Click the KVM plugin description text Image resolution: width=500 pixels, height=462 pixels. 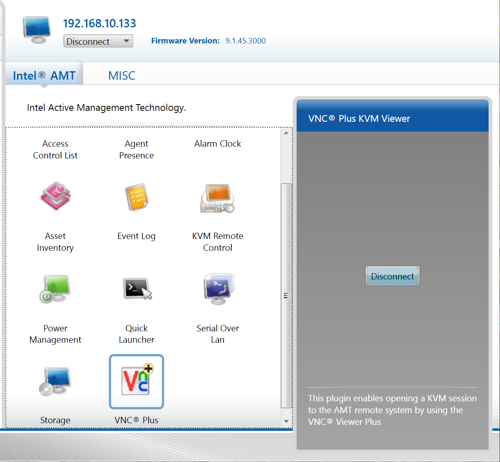(392, 410)
